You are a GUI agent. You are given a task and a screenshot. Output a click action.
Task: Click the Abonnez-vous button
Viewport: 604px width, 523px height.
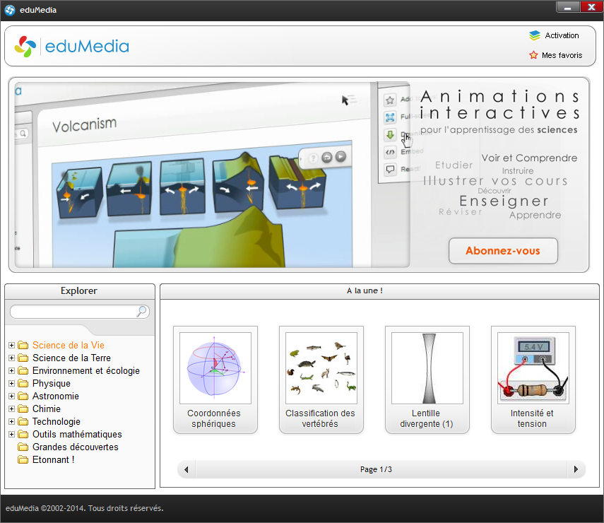(503, 251)
